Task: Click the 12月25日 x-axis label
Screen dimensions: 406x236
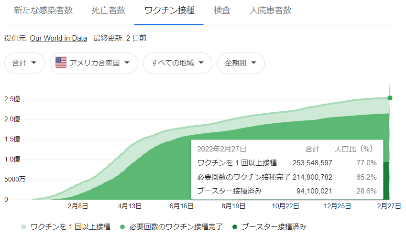Action: pos(338,206)
